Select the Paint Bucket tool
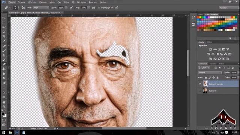 [4, 69]
